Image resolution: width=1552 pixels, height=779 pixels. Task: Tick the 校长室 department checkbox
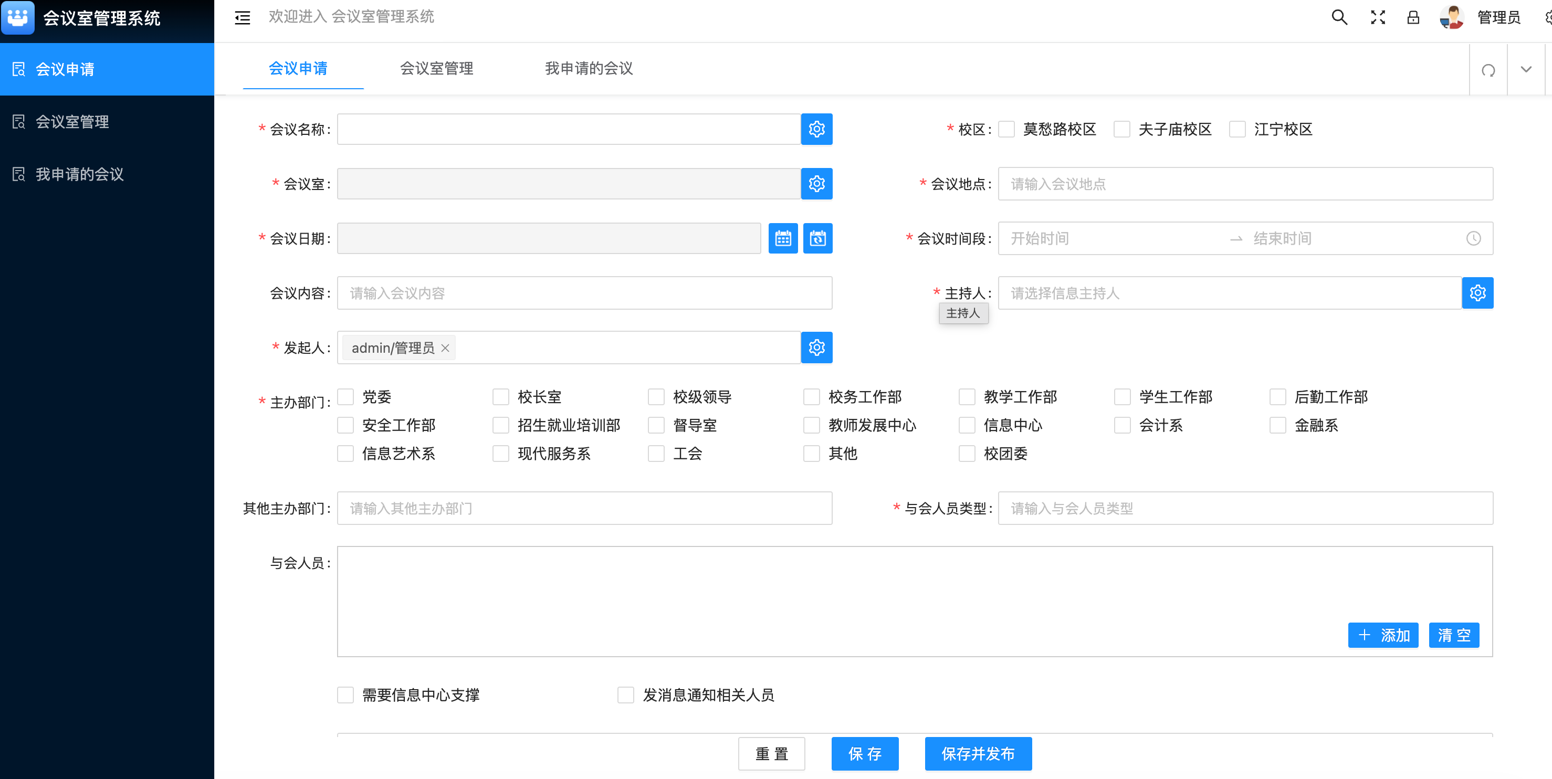(501, 397)
